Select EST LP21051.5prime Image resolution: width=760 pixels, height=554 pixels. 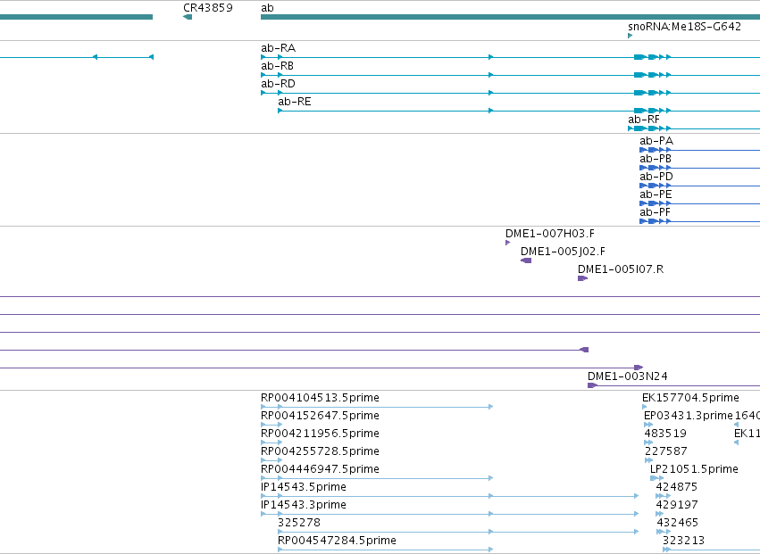point(694,469)
